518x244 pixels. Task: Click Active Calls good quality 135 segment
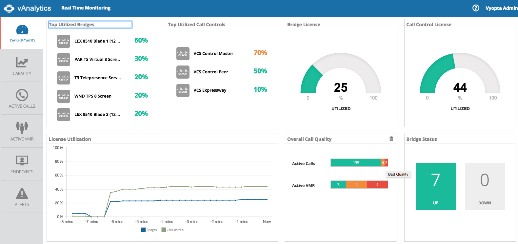(356, 163)
